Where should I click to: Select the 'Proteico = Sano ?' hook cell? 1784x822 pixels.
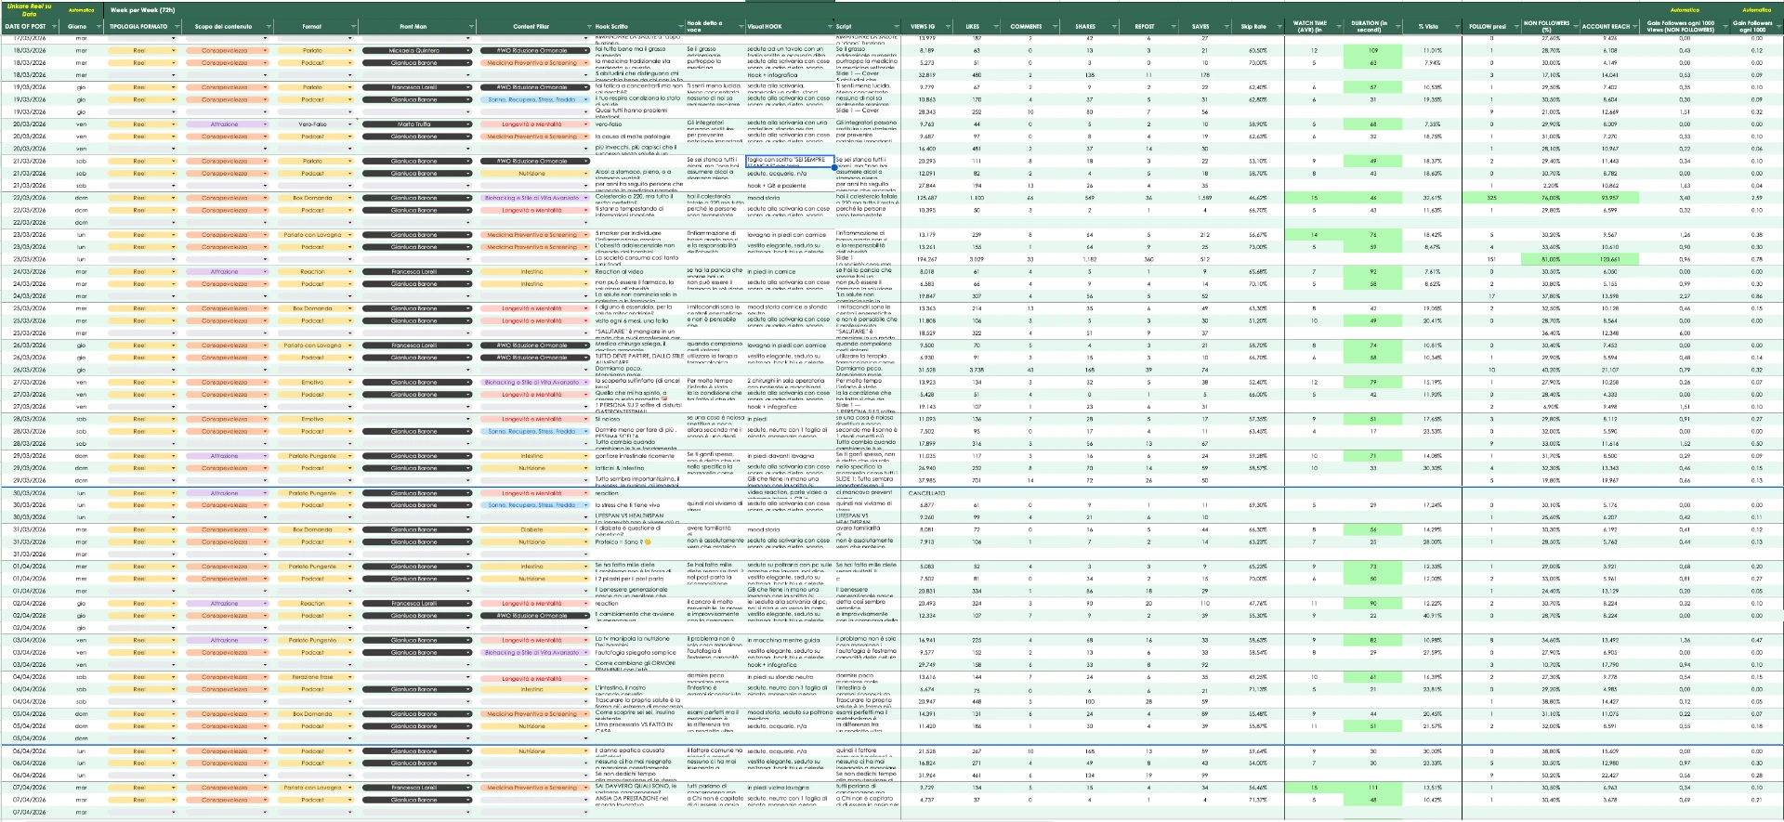tap(639, 542)
